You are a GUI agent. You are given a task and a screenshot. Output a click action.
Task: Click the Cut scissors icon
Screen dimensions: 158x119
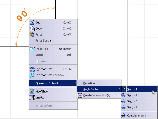pyautogui.click(x=32, y=22)
